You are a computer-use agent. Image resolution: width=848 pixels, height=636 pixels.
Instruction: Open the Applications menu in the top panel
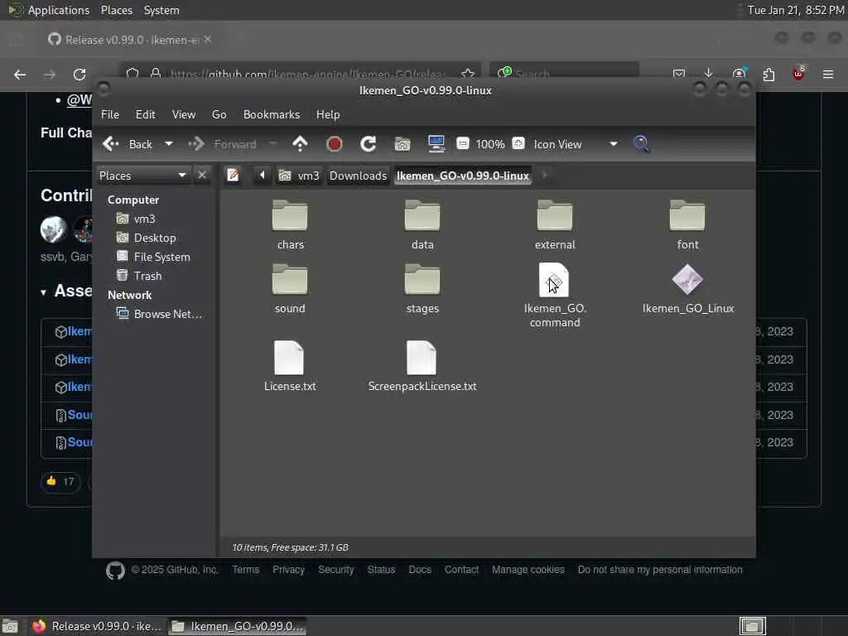pos(49,10)
